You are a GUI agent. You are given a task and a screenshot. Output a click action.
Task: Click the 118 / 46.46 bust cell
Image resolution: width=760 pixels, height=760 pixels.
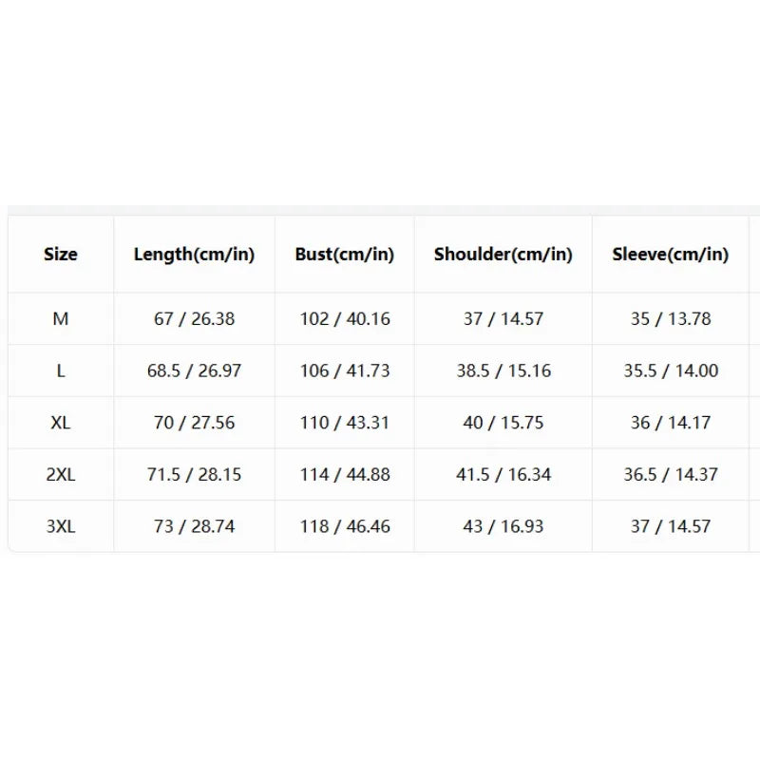coord(345,526)
